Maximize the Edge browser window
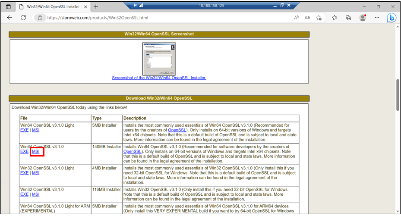401x216 pixels. tap(379, 6)
